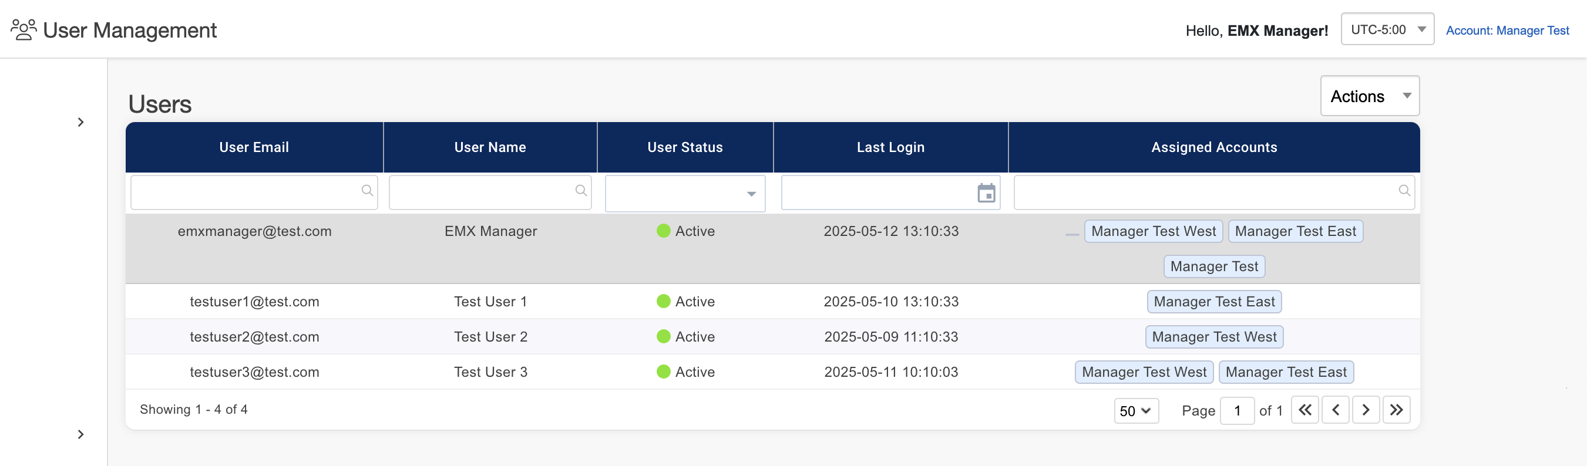
Task: Open the Account: Manager Test link
Action: [1507, 30]
